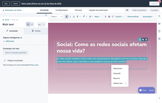Open the text alignment options
Screen dimensions: 162x103
(91, 16)
